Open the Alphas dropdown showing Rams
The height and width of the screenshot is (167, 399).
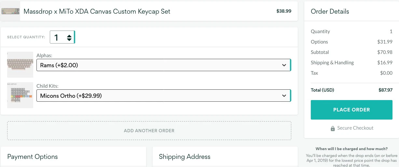pyautogui.click(x=159, y=65)
